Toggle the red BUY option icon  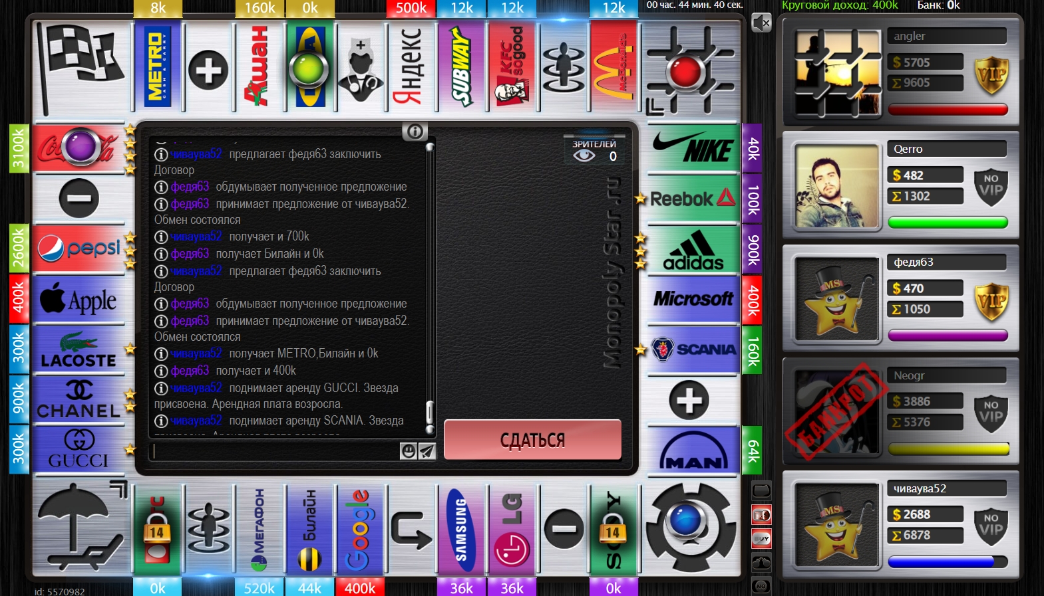(x=761, y=538)
